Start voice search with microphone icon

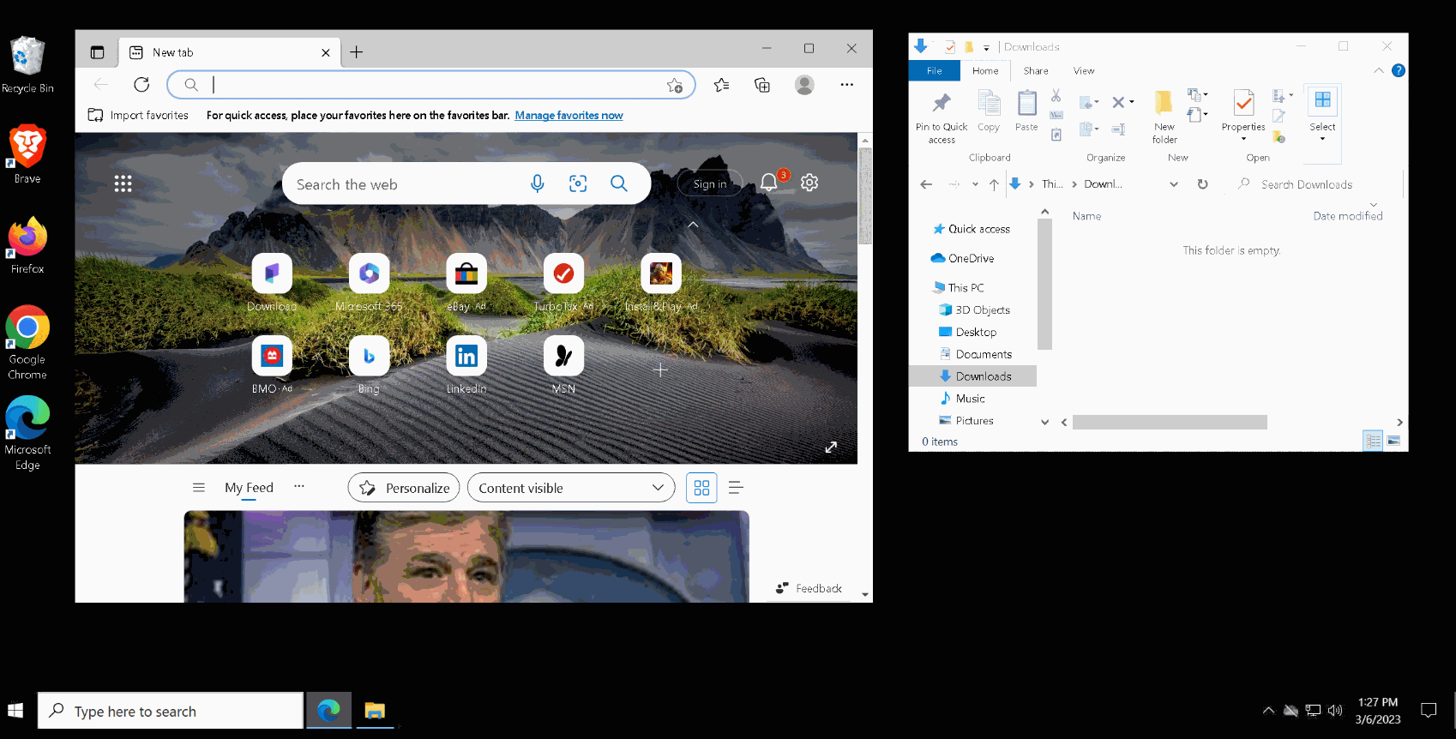point(538,183)
